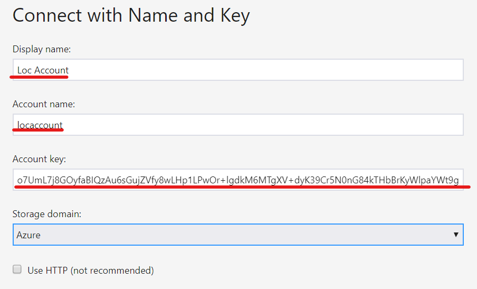Click blank space right of "Loc Account"
Screen dimensions: 477x289
click(x=264, y=70)
